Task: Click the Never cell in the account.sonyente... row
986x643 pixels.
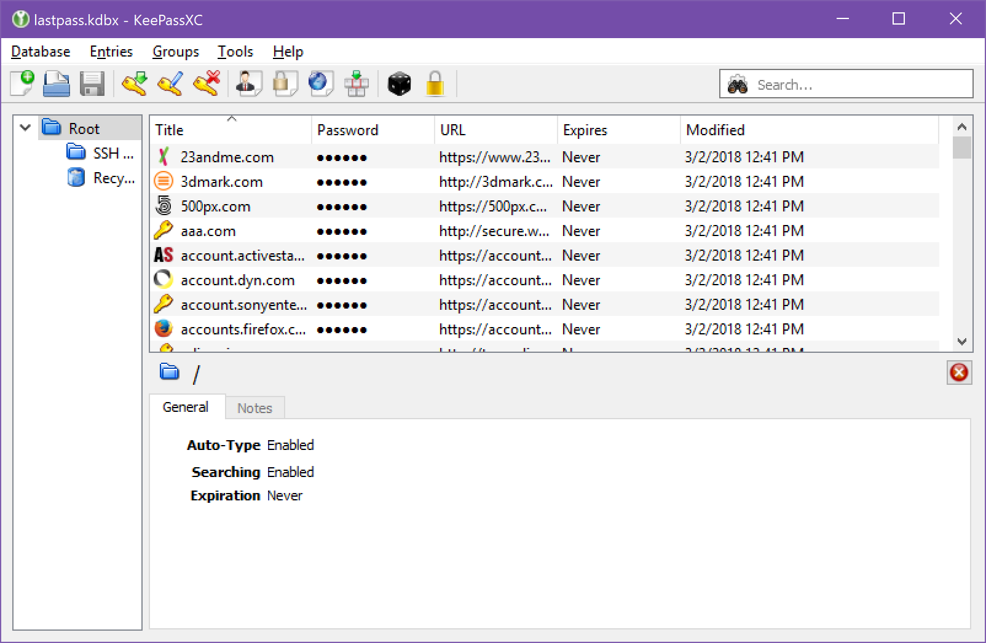Action: click(581, 305)
